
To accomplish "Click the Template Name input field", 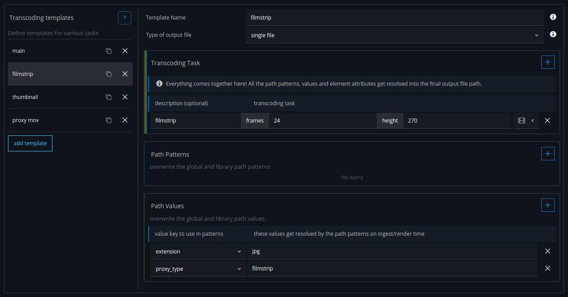I will click(394, 18).
